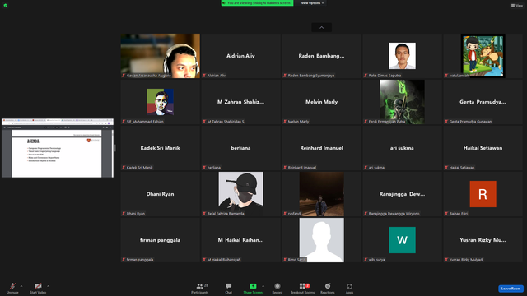
Task: Open the Chat panel
Action: coord(229,288)
